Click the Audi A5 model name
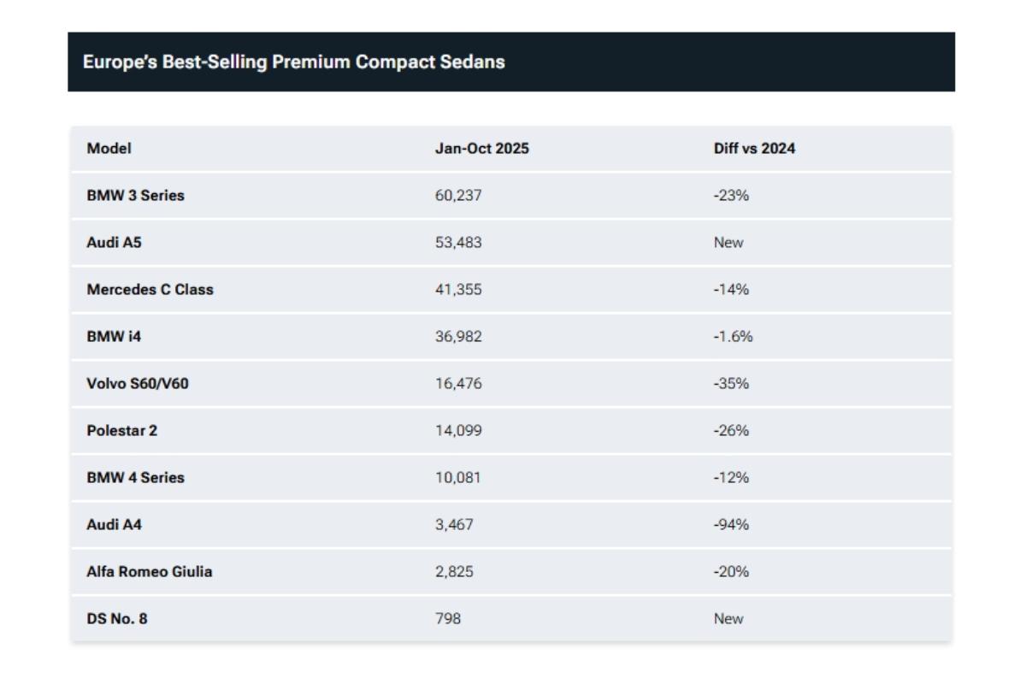 coord(114,243)
